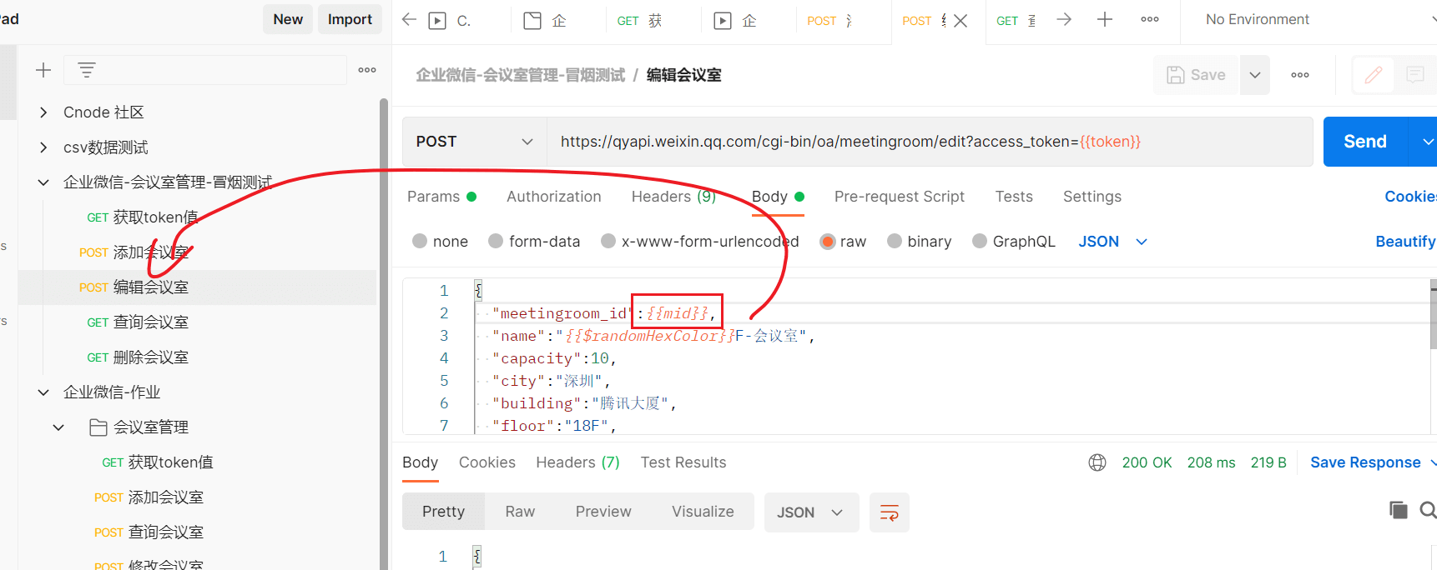Open the comments icon
The height and width of the screenshot is (570, 1437).
[1415, 75]
